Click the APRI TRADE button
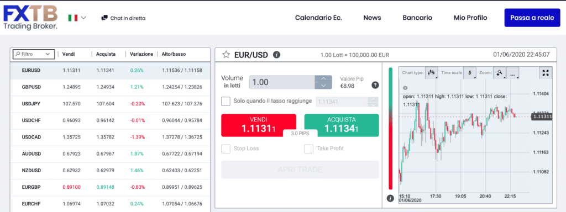 (300, 170)
